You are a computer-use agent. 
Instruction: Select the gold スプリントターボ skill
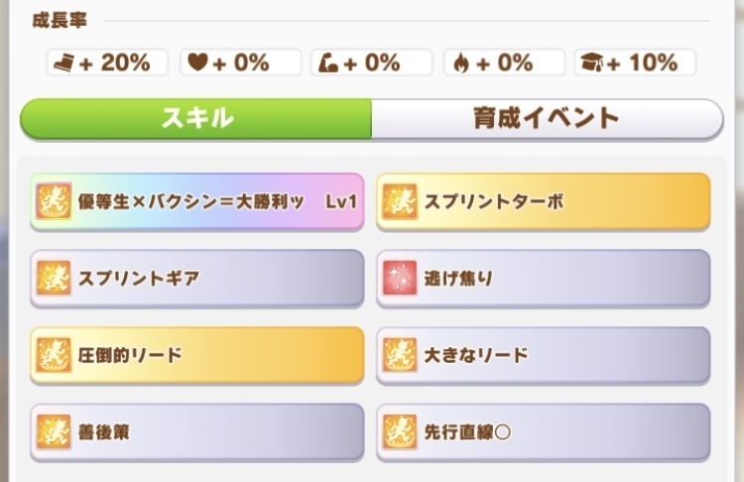click(x=544, y=201)
